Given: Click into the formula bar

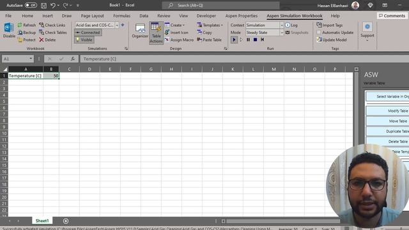Looking at the screenshot, I should coord(244,59).
